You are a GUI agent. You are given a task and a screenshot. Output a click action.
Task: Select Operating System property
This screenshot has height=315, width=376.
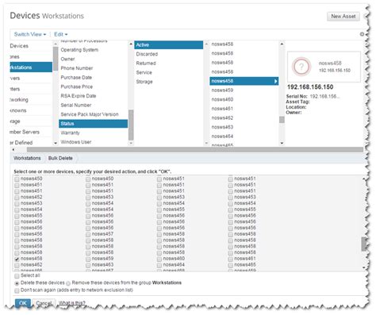(x=79, y=50)
